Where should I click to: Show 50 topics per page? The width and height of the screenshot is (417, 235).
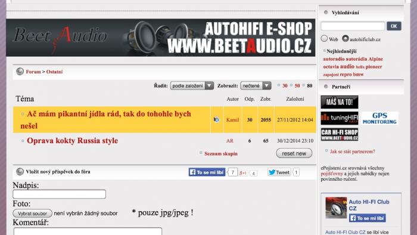coord(297,86)
